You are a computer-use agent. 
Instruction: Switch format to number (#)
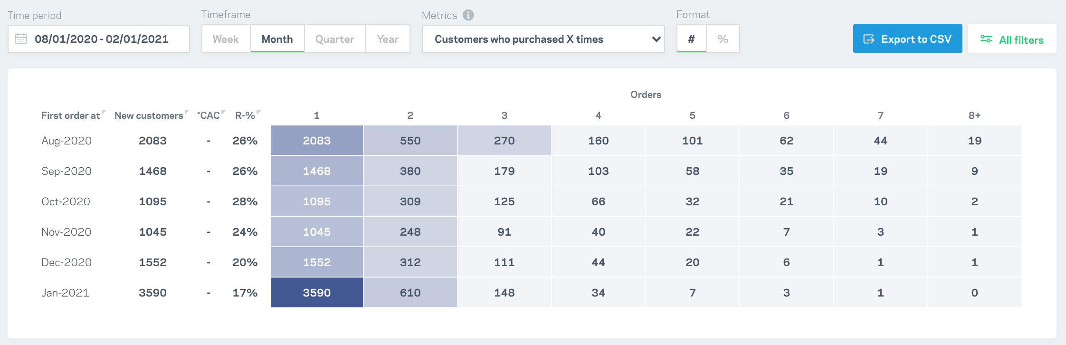click(692, 39)
